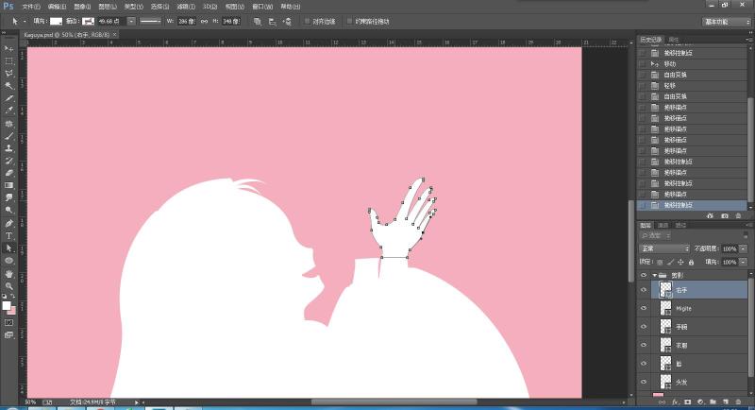The width and height of the screenshot is (755, 410).
Task: Select the Migite layer thumbnail
Action: (x=665, y=308)
